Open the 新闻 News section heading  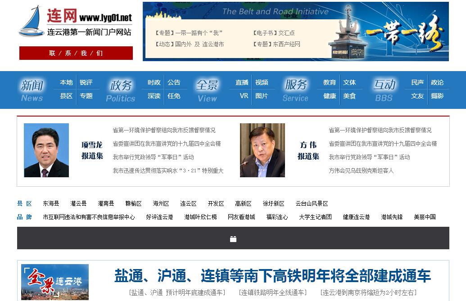32,90
